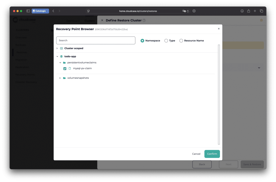This screenshot has width=276, height=182.
Task: Open a new tab with plus icon
Action: click(x=255, y=11)
